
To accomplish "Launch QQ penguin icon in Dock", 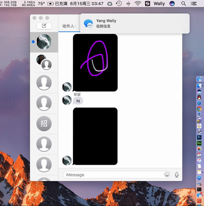I will point(199,97).
